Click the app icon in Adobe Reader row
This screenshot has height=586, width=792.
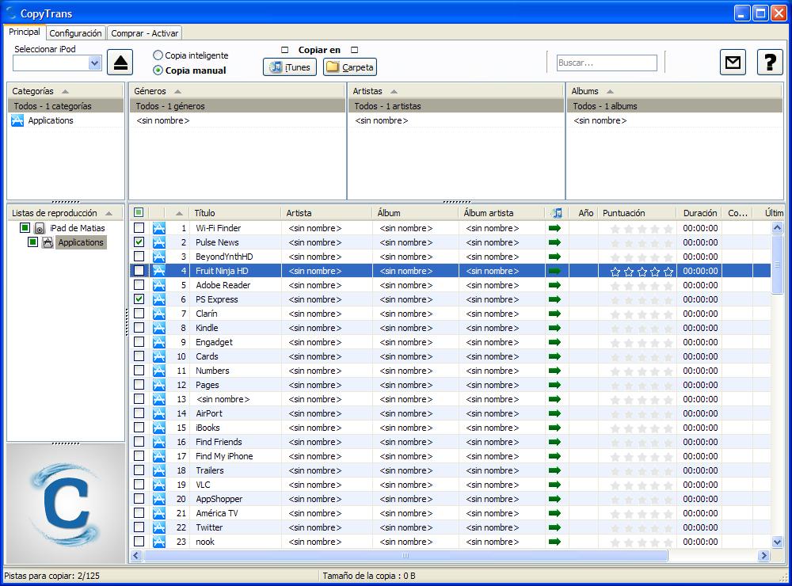tap(159, 285)
